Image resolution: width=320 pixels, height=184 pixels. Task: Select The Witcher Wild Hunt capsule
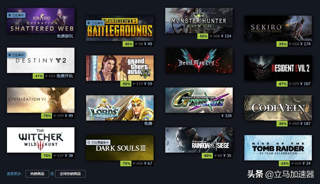[x=41, y=140]
